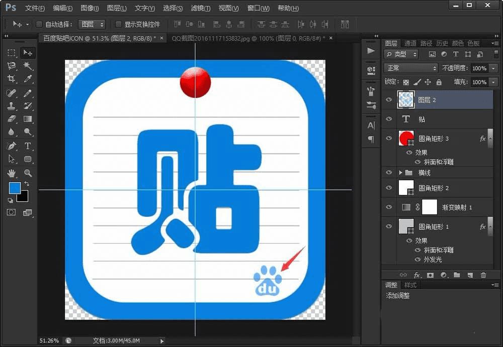Switch to the QQ截图 document tab
This screenshot has height=347, width=503.
coord(247,38)
